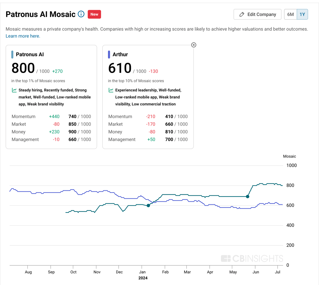Switch chart range to 6M
319x285 pixels.
click(290, 14)
